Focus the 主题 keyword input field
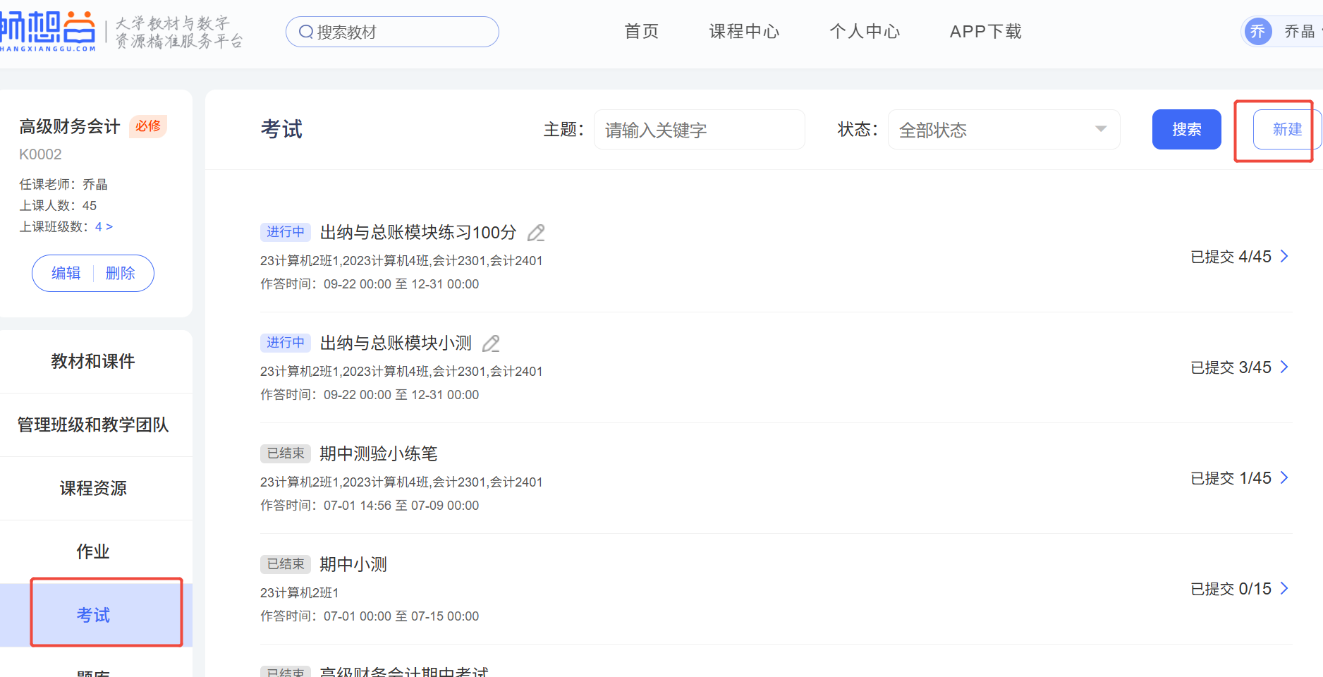This screenshot has width=1323, height=677. [699, 130]
